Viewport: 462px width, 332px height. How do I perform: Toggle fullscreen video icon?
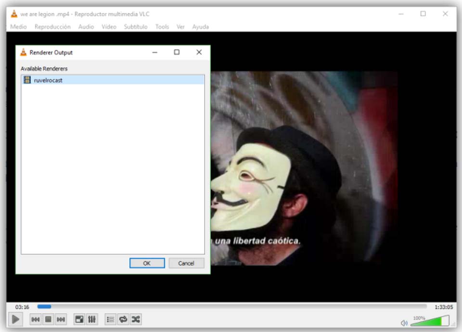(x=79, y=319)
